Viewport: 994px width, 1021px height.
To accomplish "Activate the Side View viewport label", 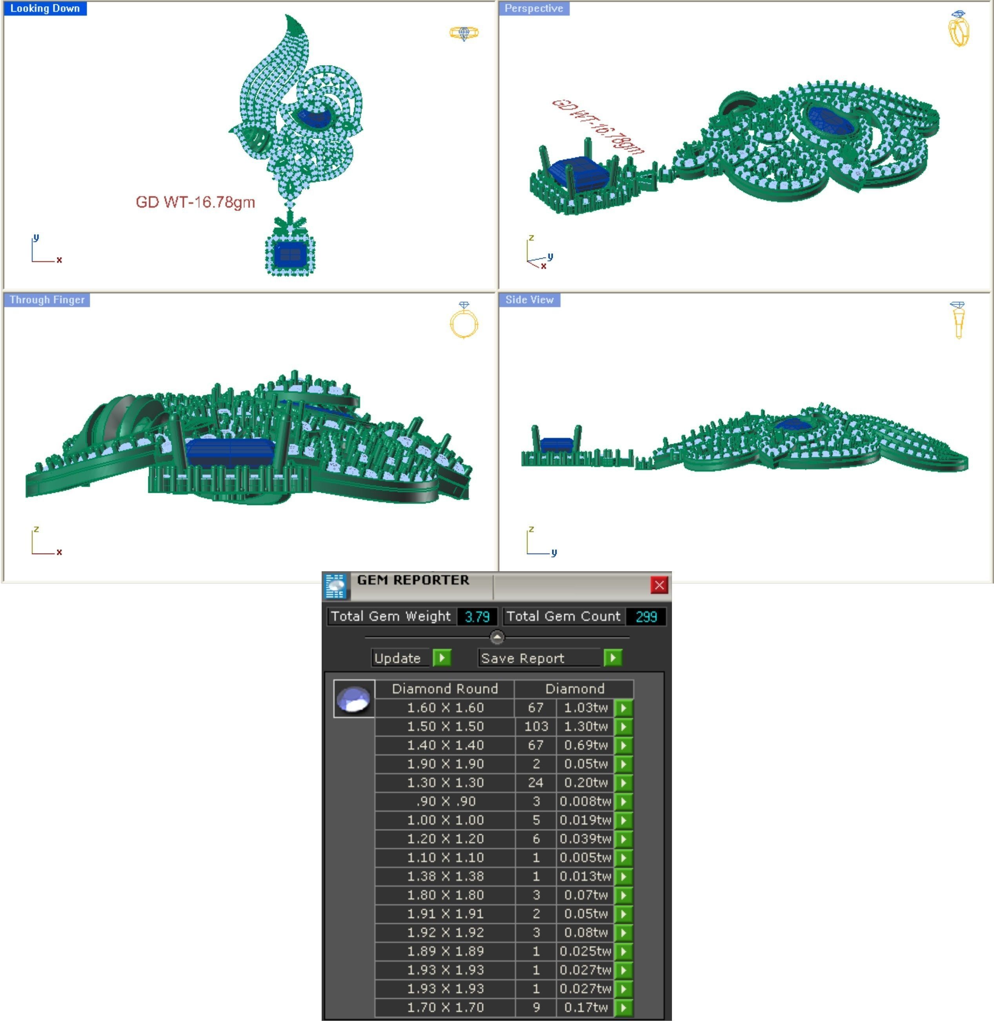I will 530,300.
